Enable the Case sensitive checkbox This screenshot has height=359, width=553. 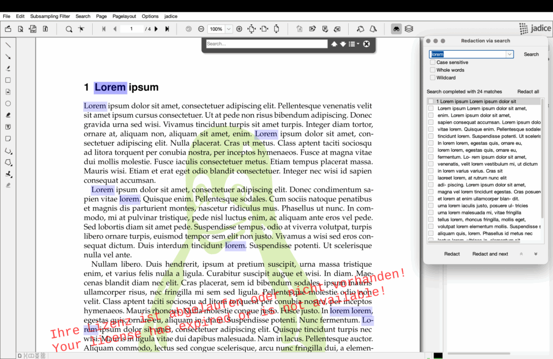[x=433, y=63]
